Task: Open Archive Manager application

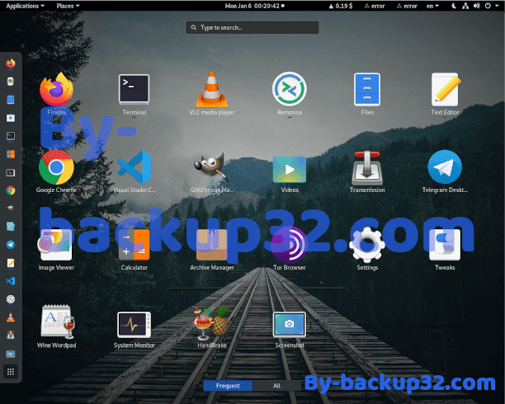Action: point(211,245)
